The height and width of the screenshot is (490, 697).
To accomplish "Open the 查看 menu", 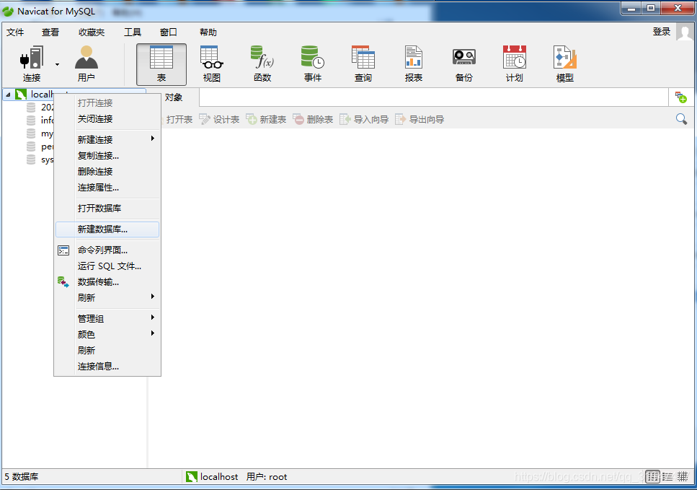I will tap(50, 32).
